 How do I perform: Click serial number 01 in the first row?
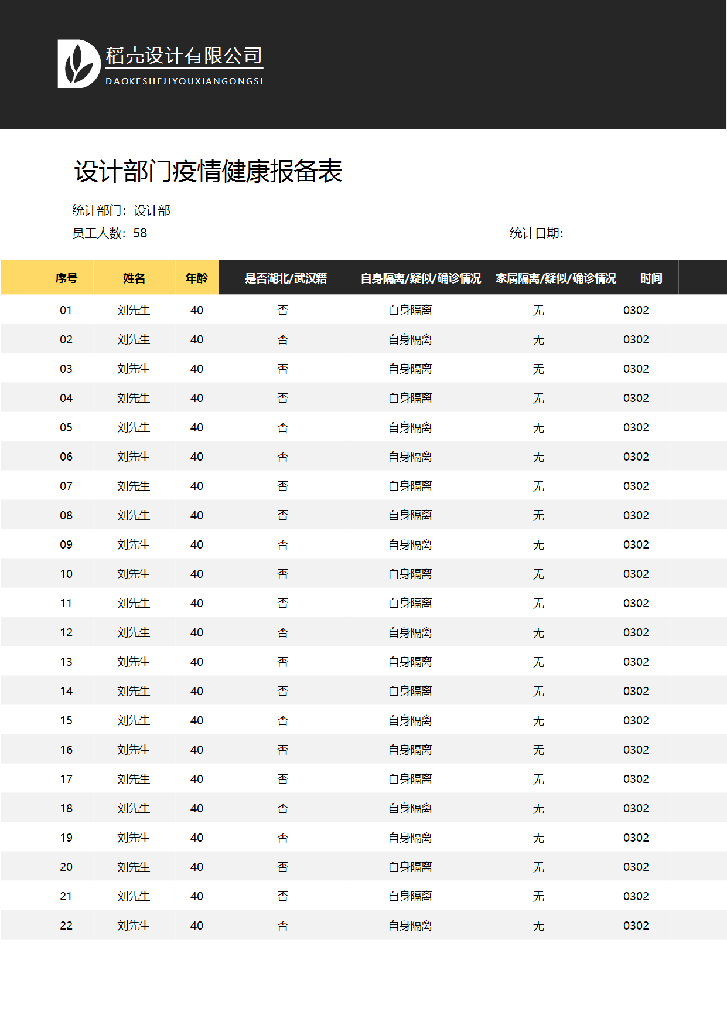coord(66,310)
